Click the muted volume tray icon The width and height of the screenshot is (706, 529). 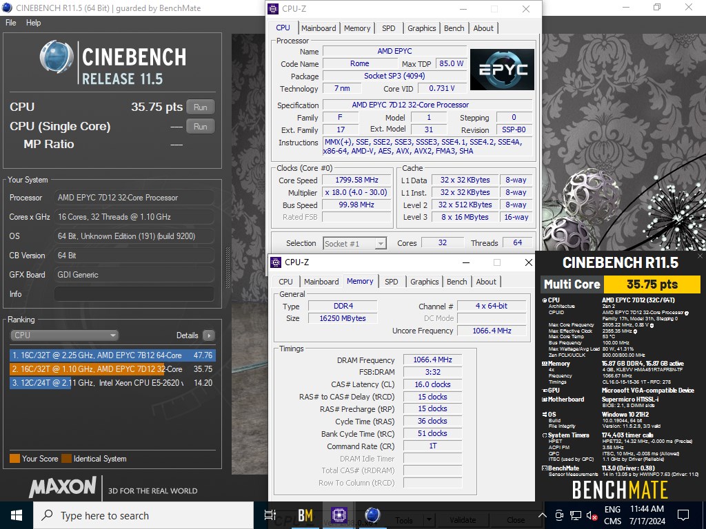592,515
